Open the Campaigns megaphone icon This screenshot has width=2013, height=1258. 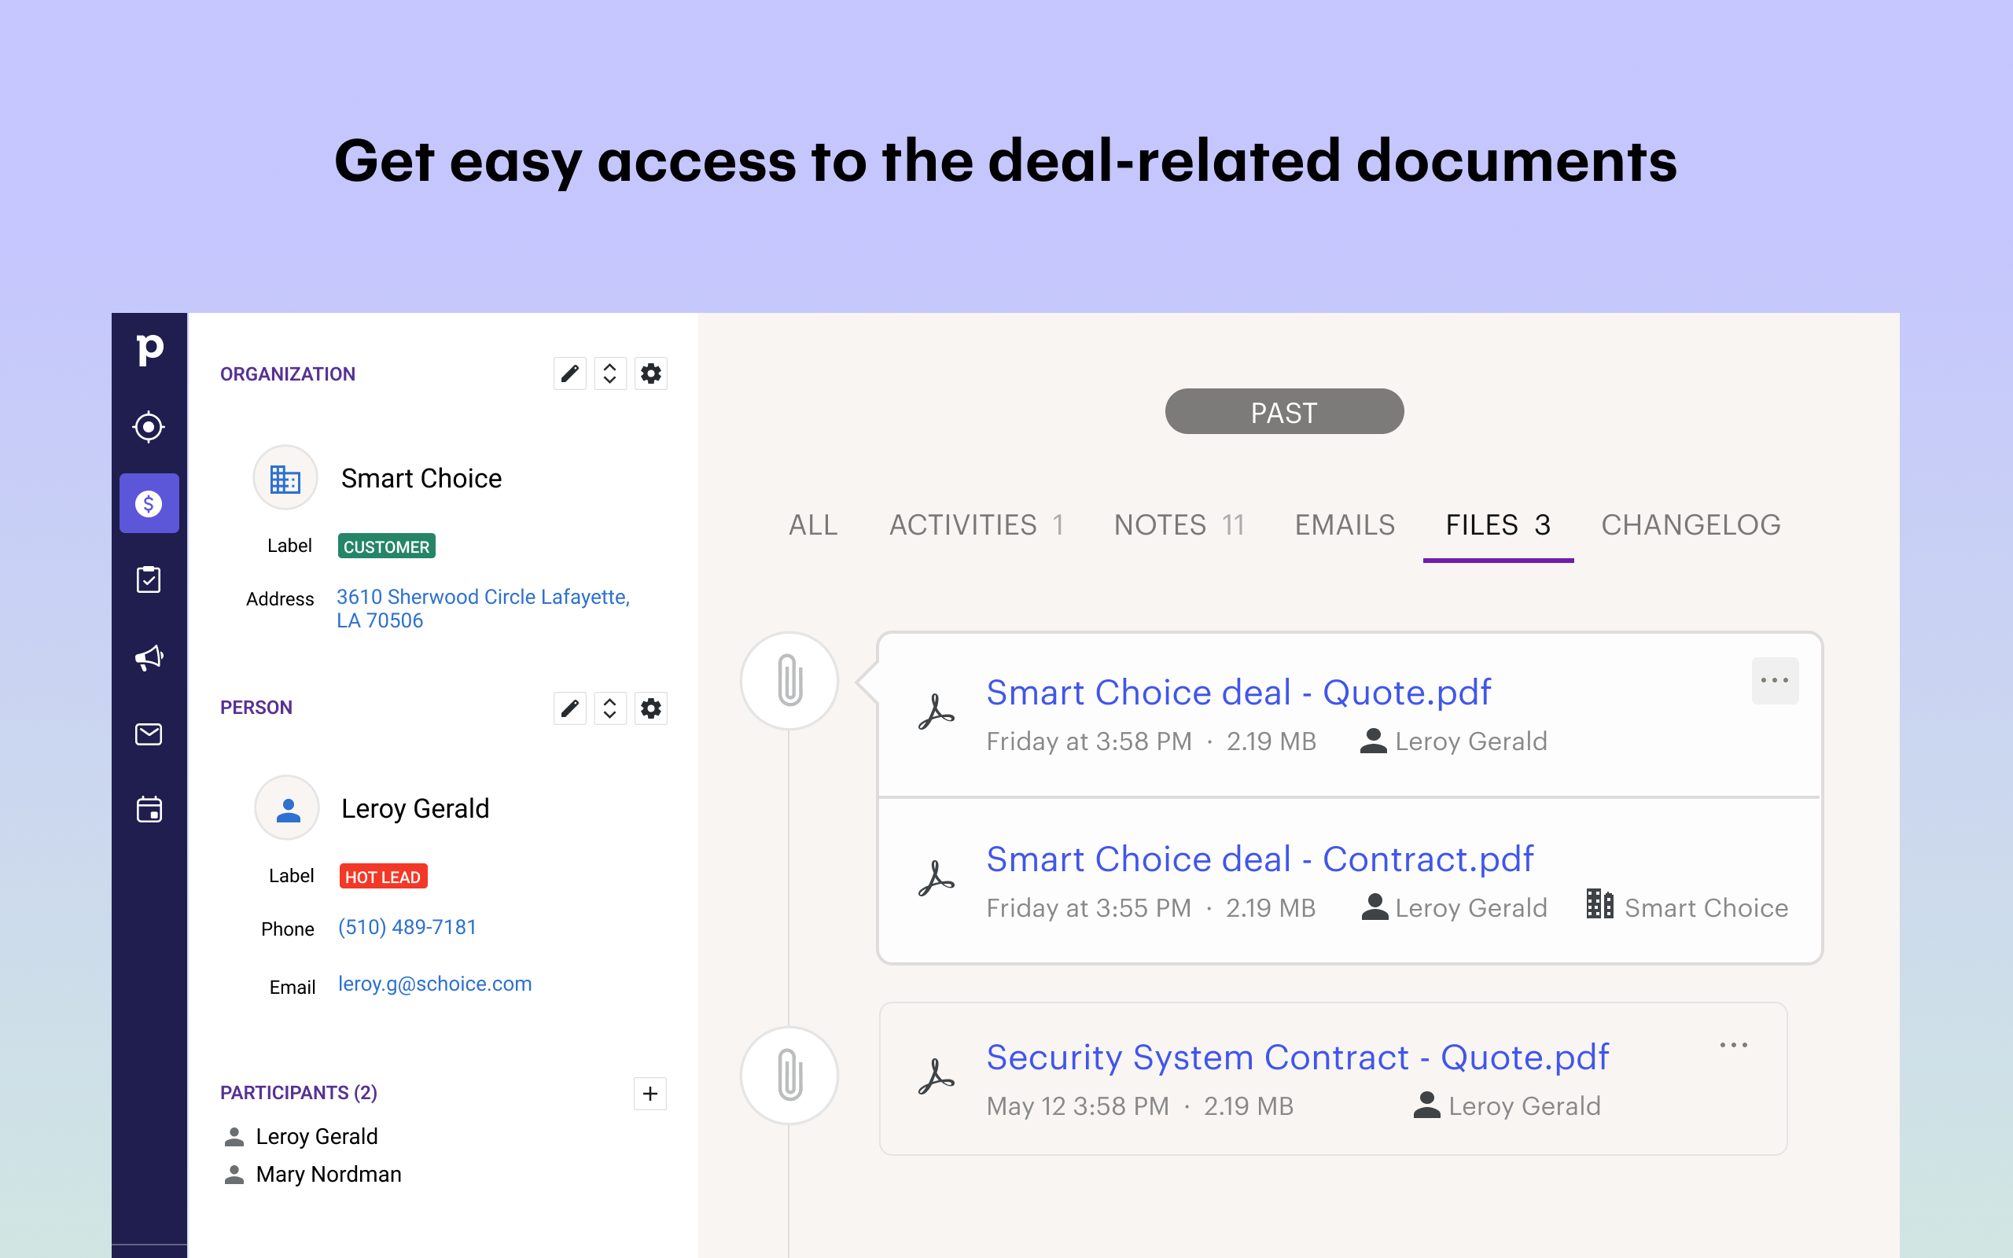click(149, 657)
